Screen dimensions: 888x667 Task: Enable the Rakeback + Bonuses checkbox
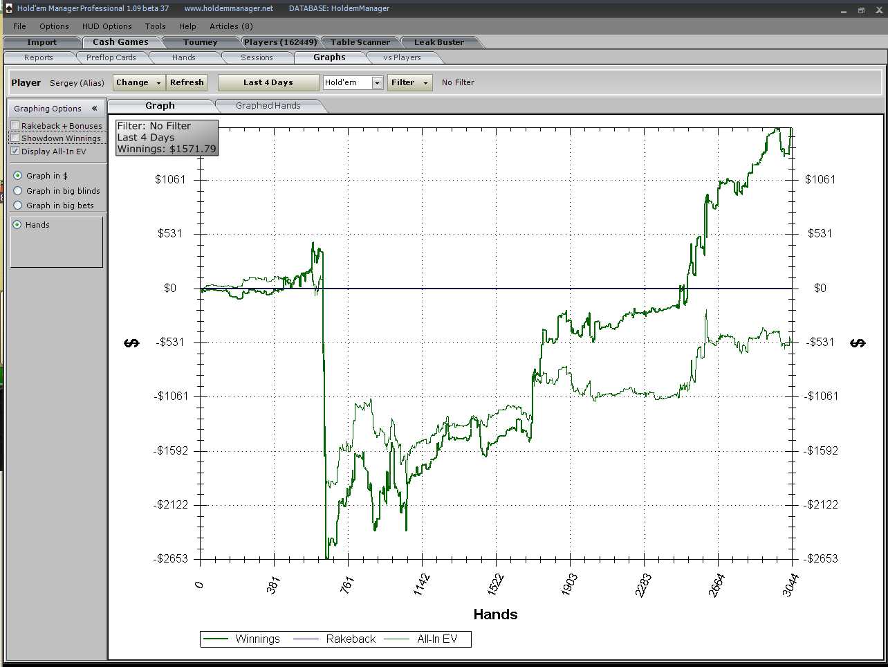click(x=15, y=126)
